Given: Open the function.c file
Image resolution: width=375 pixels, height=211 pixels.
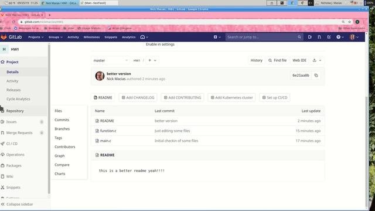Looking at the screenshot, I should point(108,131).
